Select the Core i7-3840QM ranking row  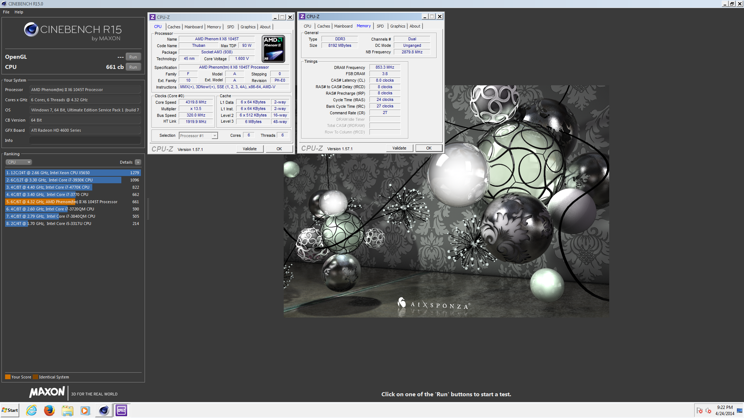(73, 216)
